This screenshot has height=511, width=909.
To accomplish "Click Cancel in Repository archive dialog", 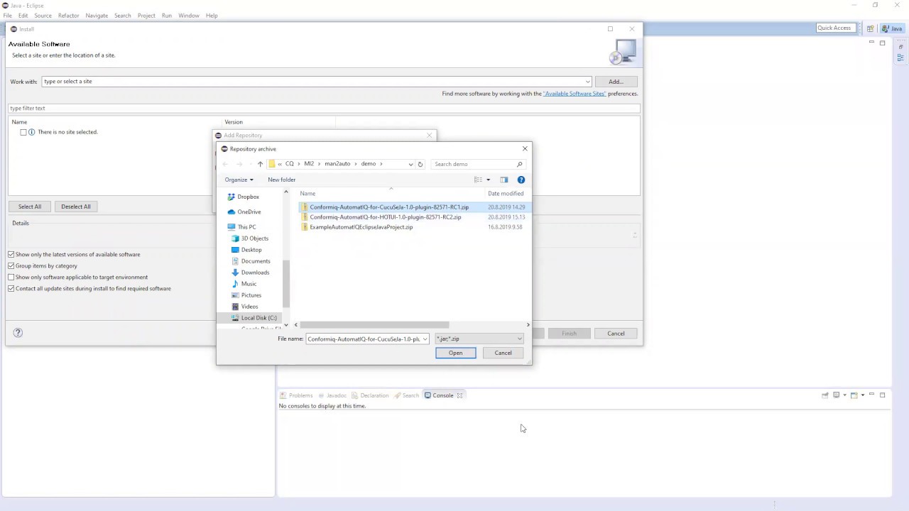I will click(503, 353).
